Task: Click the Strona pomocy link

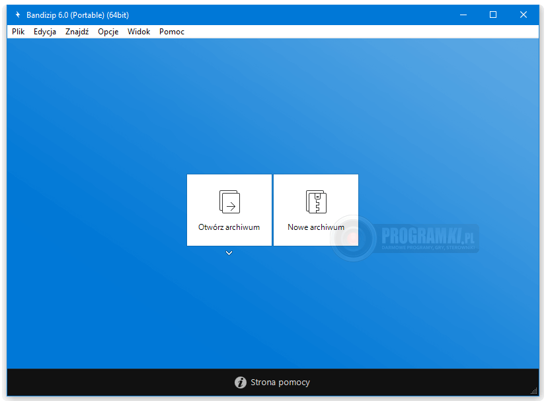Action: 280,383
